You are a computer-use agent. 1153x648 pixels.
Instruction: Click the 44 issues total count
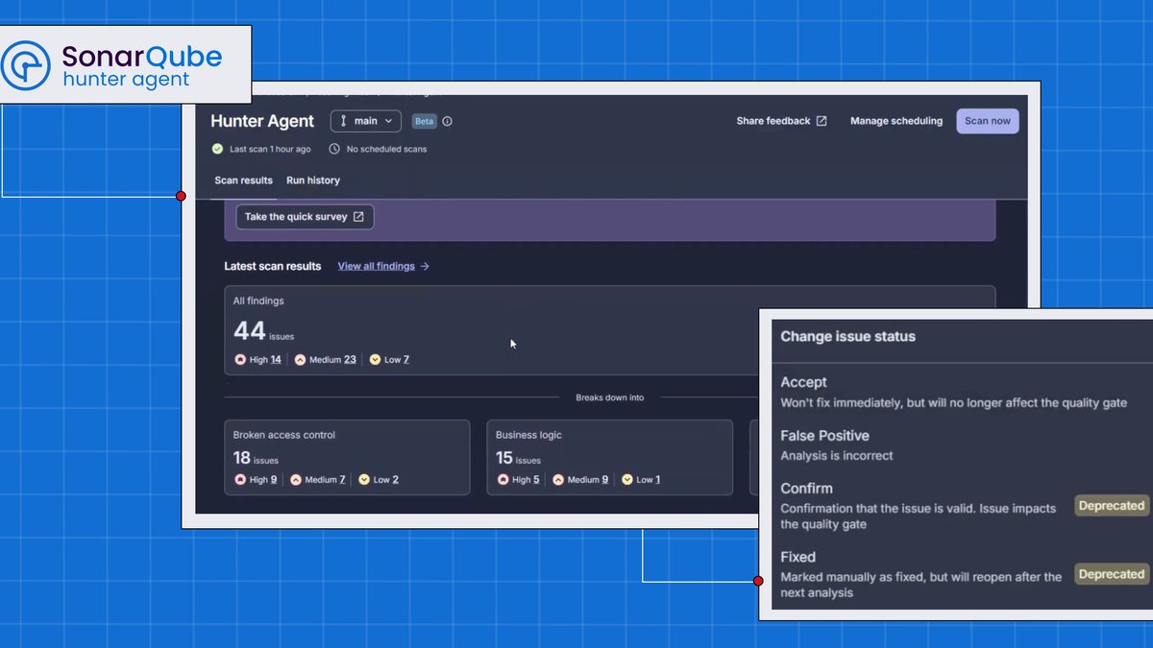pyautogui.click(x=264, y=331)
